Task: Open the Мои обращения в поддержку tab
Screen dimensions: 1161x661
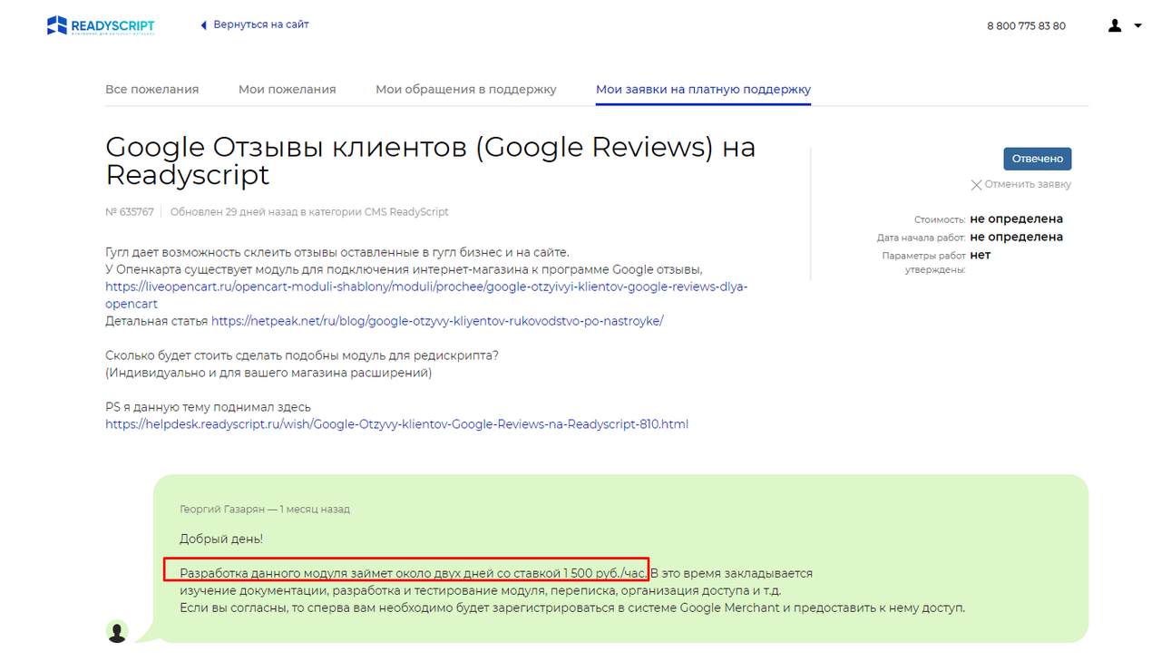Action: point(466,89)
